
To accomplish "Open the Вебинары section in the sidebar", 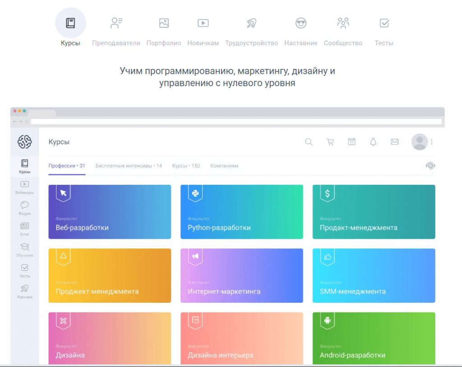I will (x=25, y=186).
